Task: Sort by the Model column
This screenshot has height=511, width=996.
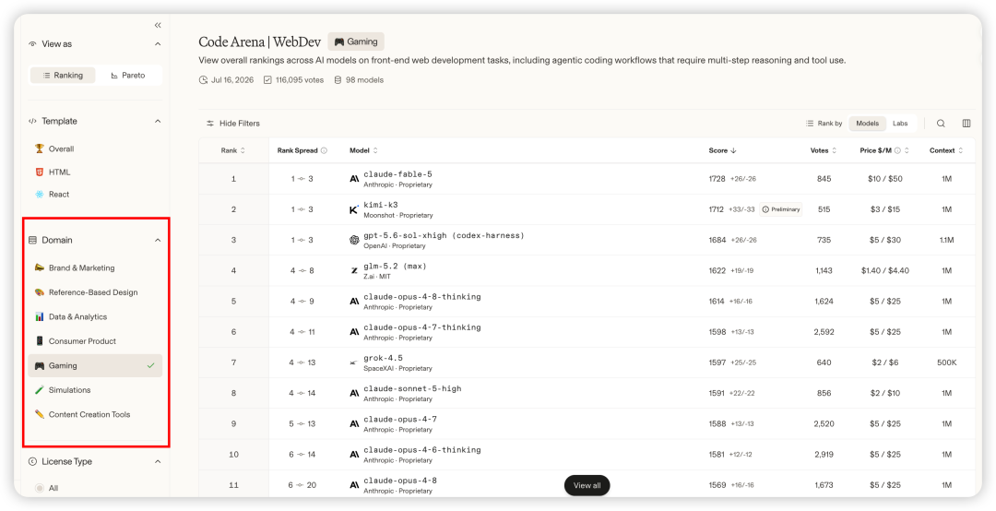Action: click(x=363, y=150)
